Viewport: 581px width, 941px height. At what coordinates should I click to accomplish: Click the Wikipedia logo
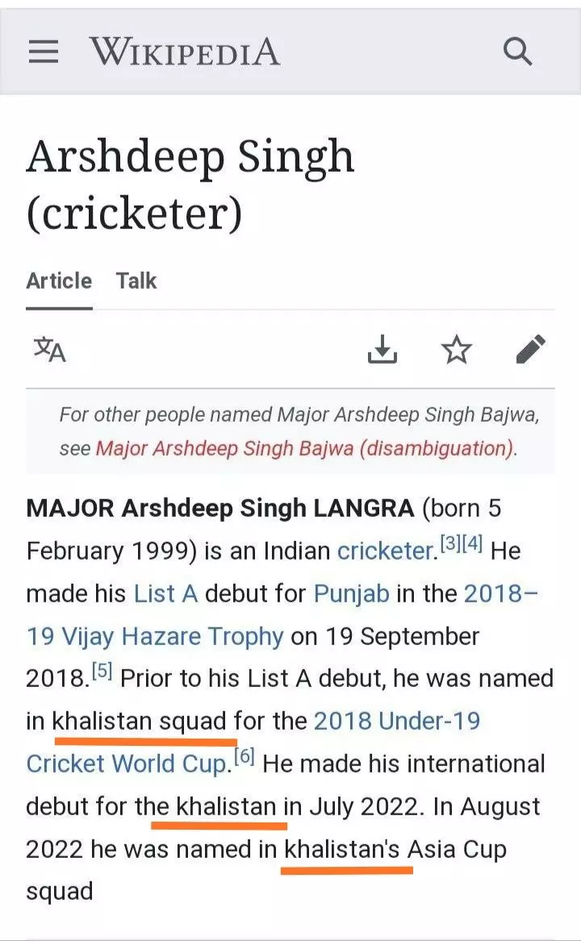tap(185, 52)
